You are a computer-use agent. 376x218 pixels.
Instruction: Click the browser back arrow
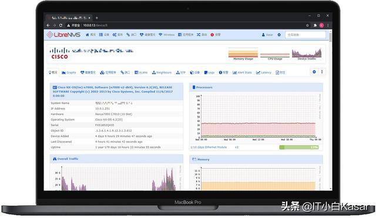(48, 25)
